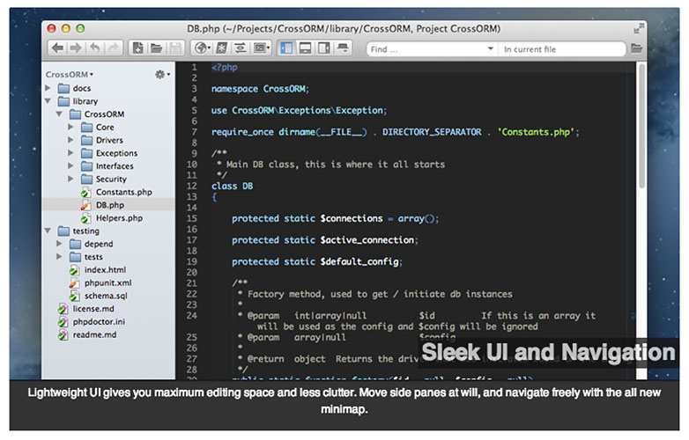The width and height of the screenshot is (689, 440).
Task: Click the depend folder icon
Action: [x=75, y=244]
